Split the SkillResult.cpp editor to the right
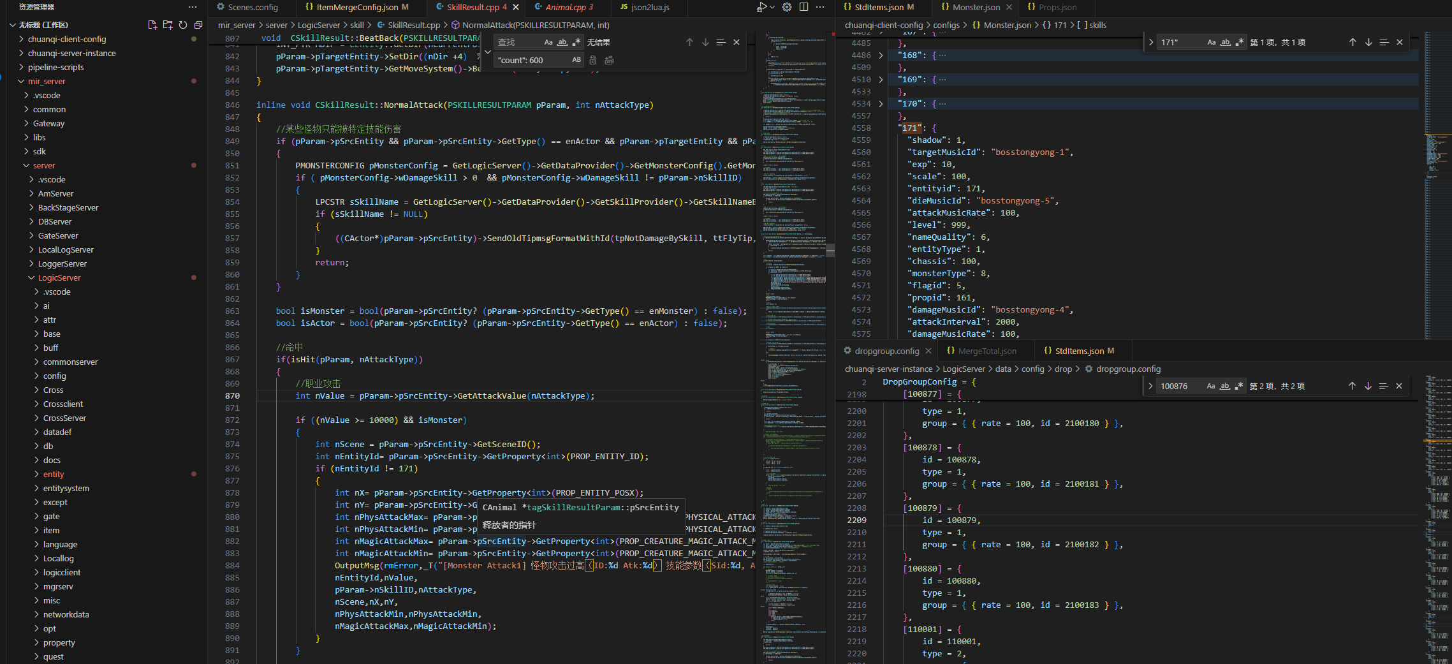 (804, 7)
